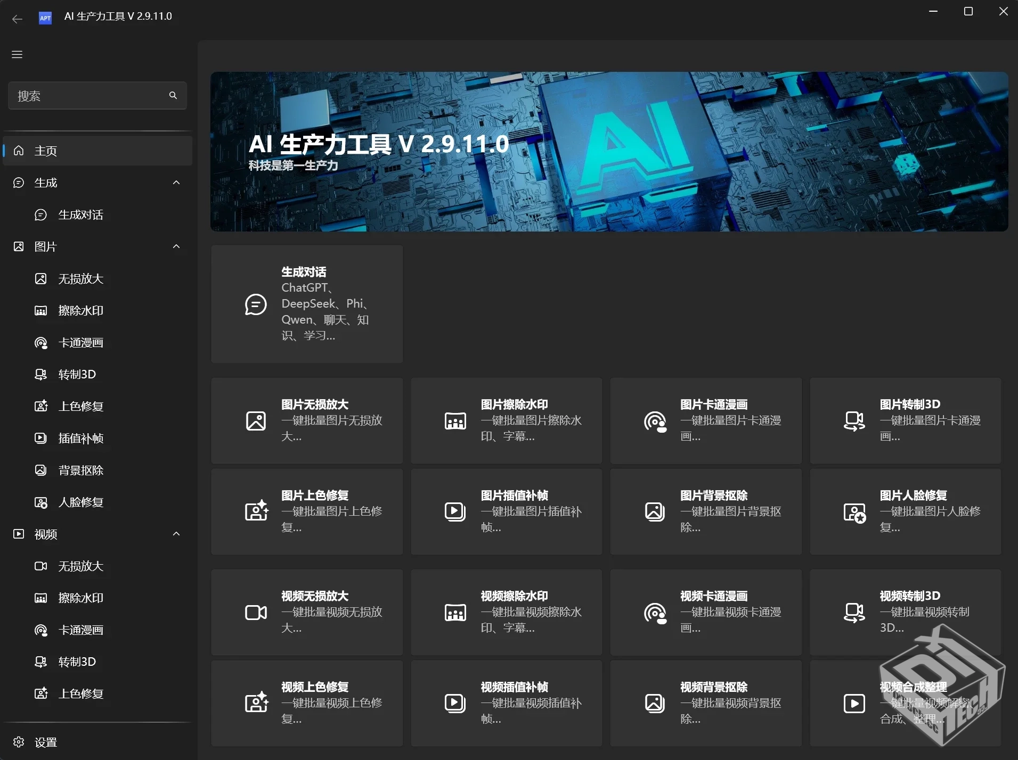Open the 设置 settings menu item
Viewport: 1018px width, 760px height.
(45, 741)
